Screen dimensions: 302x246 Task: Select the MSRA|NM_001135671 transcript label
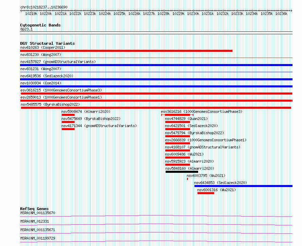tap(38, 230)
